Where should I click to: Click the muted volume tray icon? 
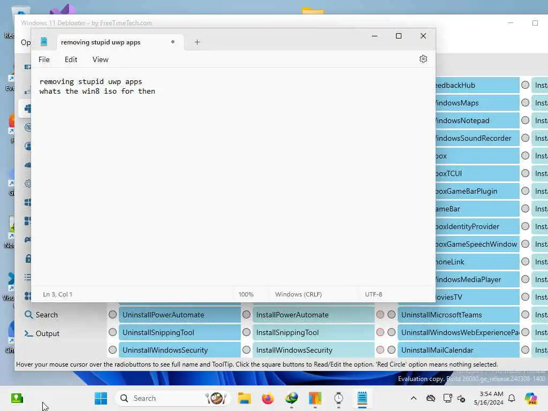[461, 398]
